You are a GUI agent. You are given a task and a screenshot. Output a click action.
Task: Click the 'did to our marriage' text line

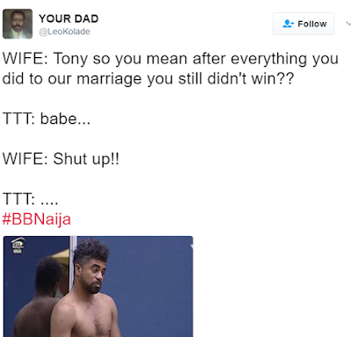(x=147, y=79)
